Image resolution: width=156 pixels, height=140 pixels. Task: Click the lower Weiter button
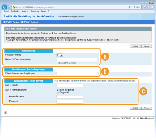[146, 108]
